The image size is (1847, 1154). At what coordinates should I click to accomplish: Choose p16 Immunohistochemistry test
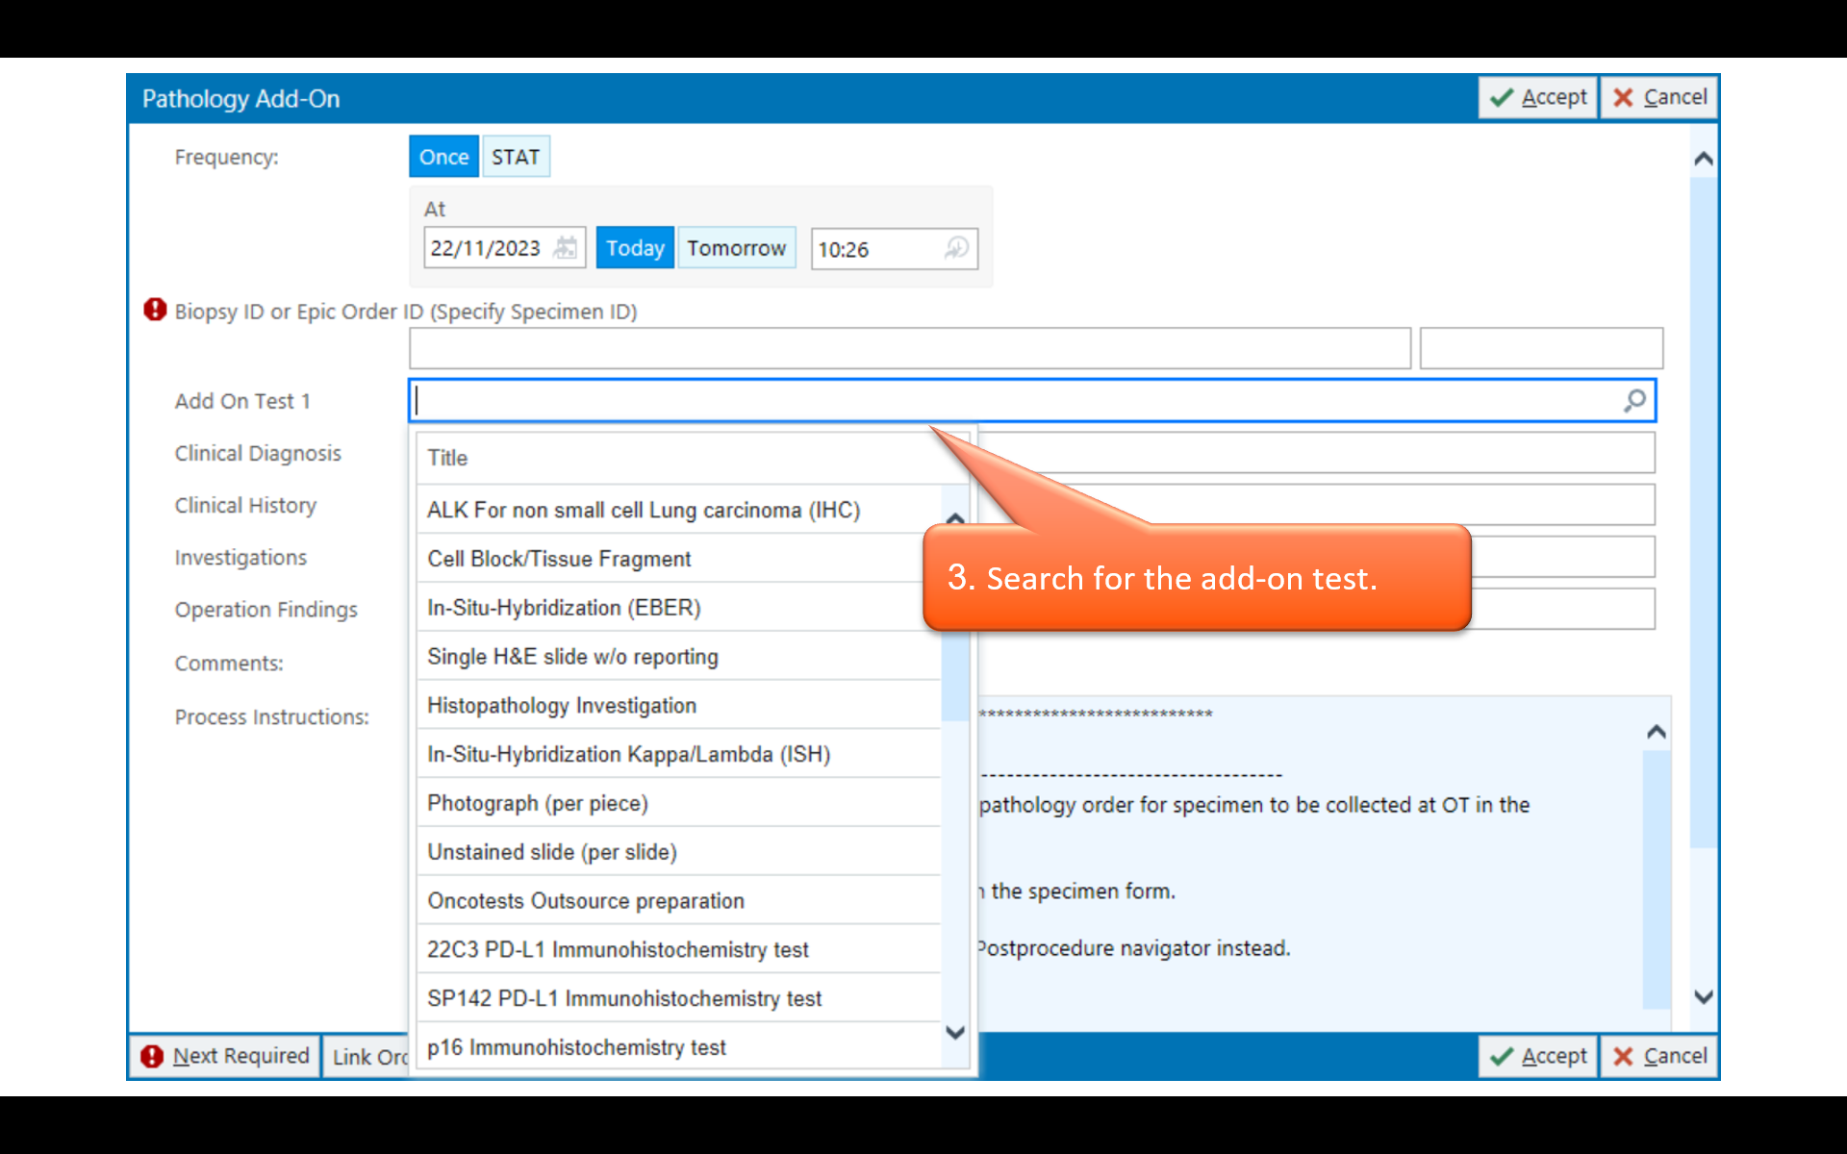pos(576,1047)
